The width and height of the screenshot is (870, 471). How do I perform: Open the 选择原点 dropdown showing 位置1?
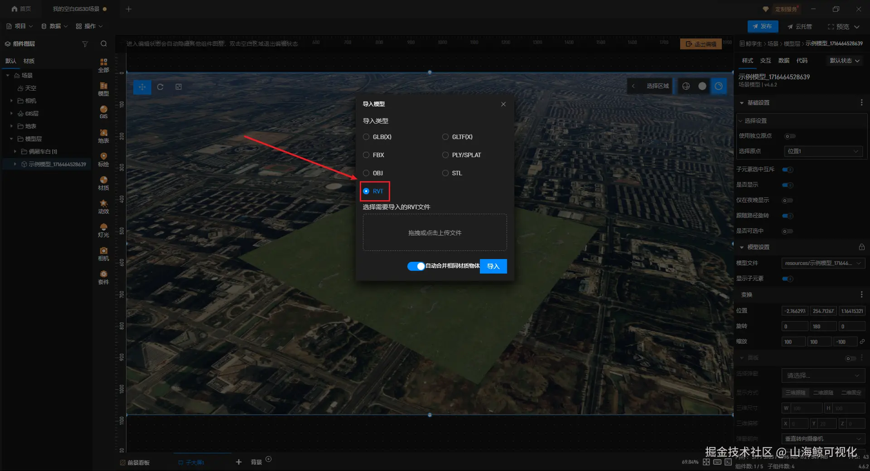click(823, 151)
